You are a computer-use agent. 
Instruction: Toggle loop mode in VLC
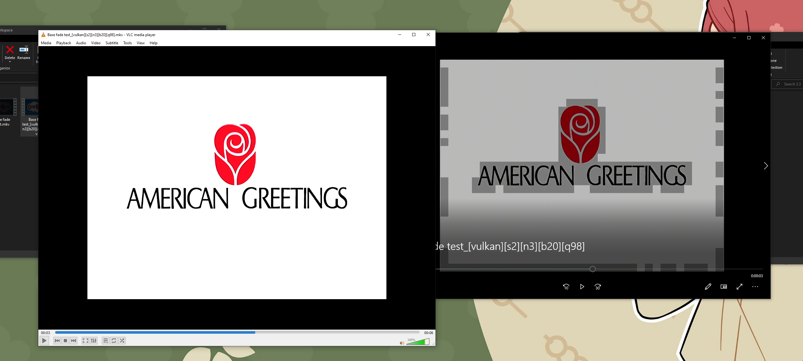click(x=114, y=341)
